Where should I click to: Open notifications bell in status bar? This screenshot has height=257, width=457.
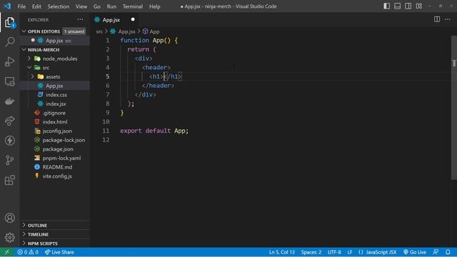448,252
